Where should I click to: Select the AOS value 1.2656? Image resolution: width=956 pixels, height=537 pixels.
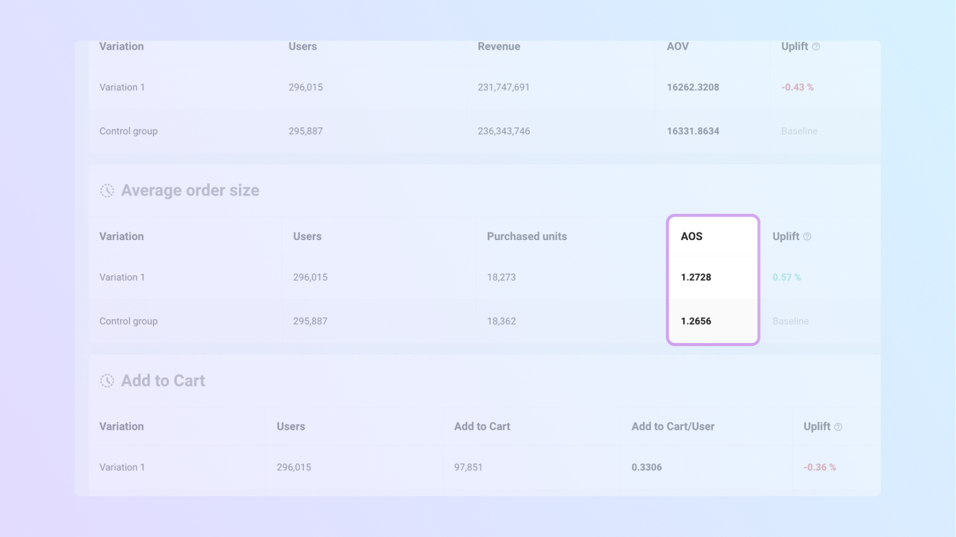696,321
